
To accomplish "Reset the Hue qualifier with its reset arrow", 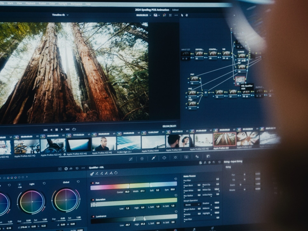I will (x=176, y=179).
